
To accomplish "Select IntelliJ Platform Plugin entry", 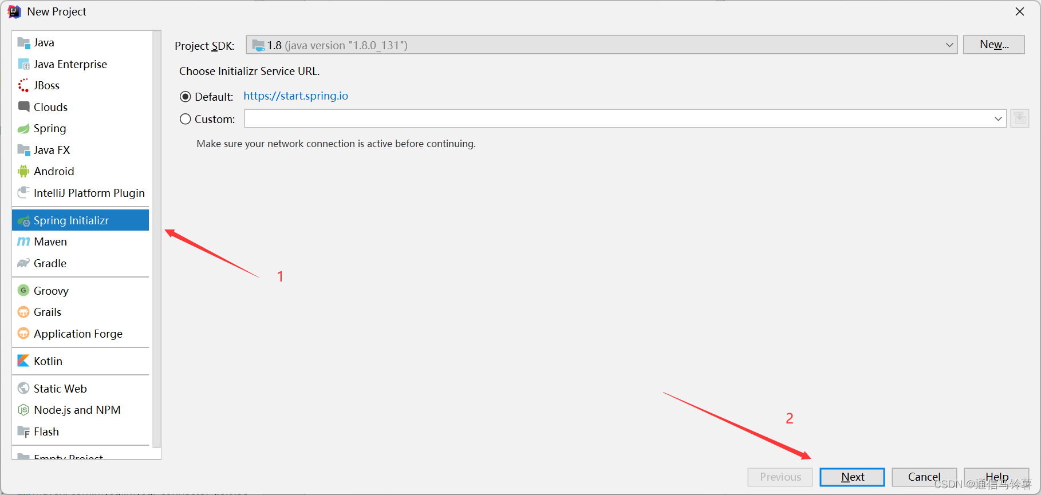I will 80,193.
